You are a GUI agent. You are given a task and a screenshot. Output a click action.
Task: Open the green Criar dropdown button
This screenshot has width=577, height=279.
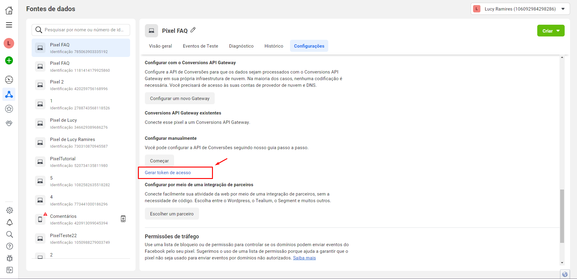[551, 31]
